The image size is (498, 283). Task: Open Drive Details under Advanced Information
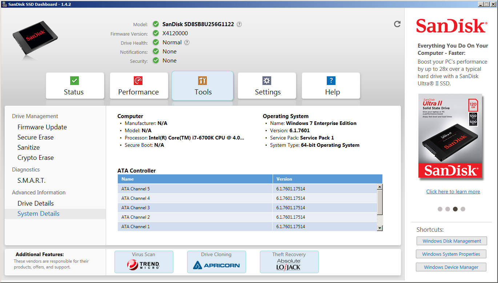(x=36, y=203)
